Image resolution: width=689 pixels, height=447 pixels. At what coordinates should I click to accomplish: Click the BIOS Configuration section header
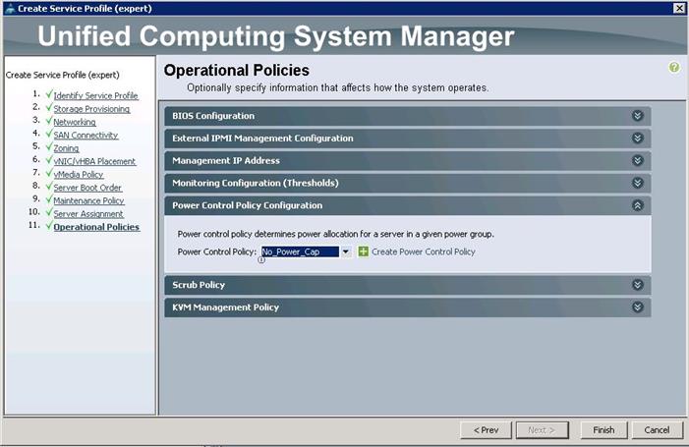click(x=407, y=116)
